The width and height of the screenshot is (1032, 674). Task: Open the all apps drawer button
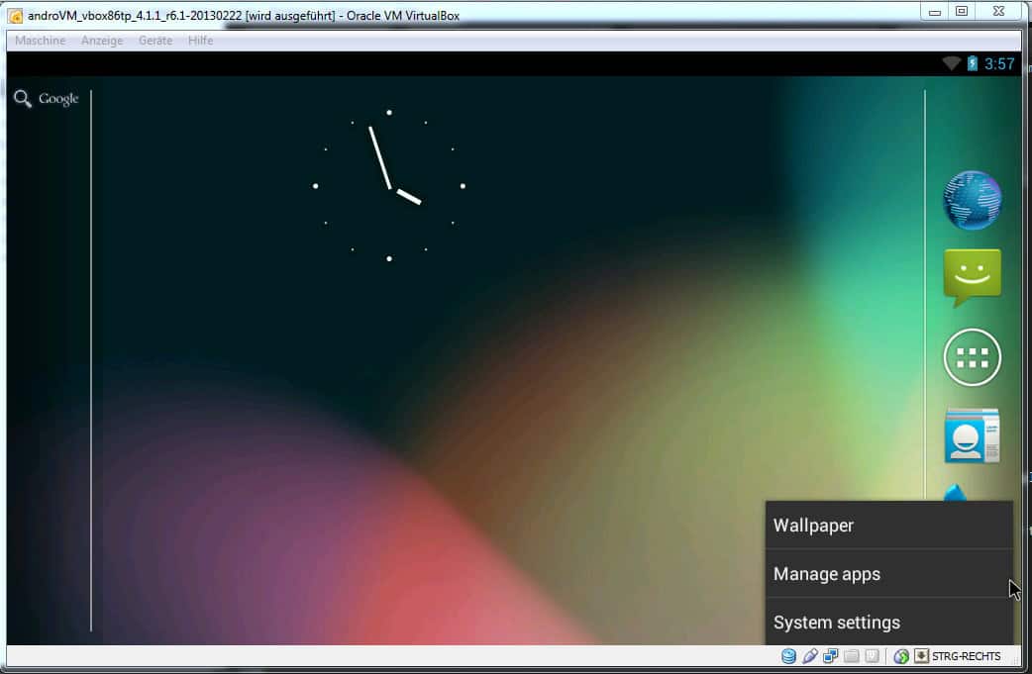point(973,357)
